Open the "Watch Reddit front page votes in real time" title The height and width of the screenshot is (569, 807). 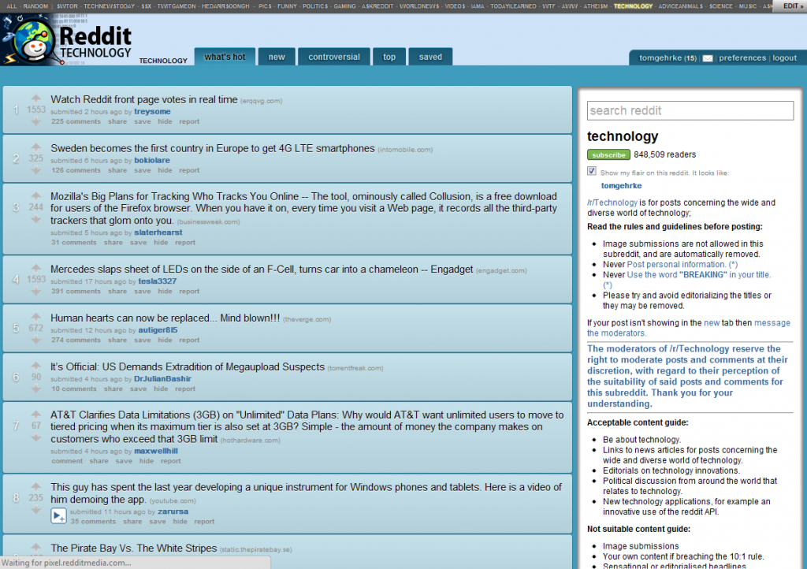click(144, 100)
